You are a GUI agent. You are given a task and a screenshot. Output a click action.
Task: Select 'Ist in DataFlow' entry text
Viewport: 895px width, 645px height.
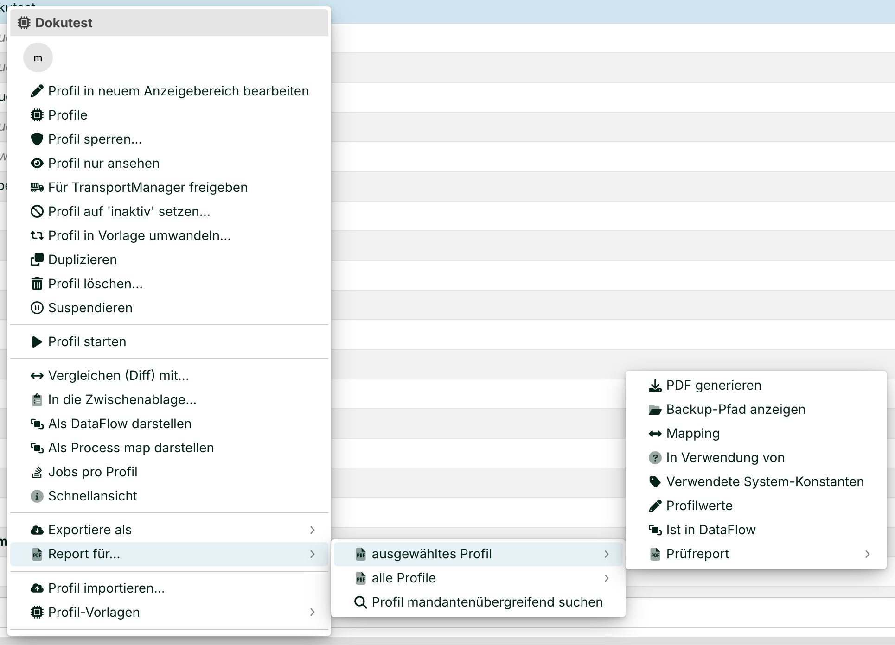coord(711,530)
